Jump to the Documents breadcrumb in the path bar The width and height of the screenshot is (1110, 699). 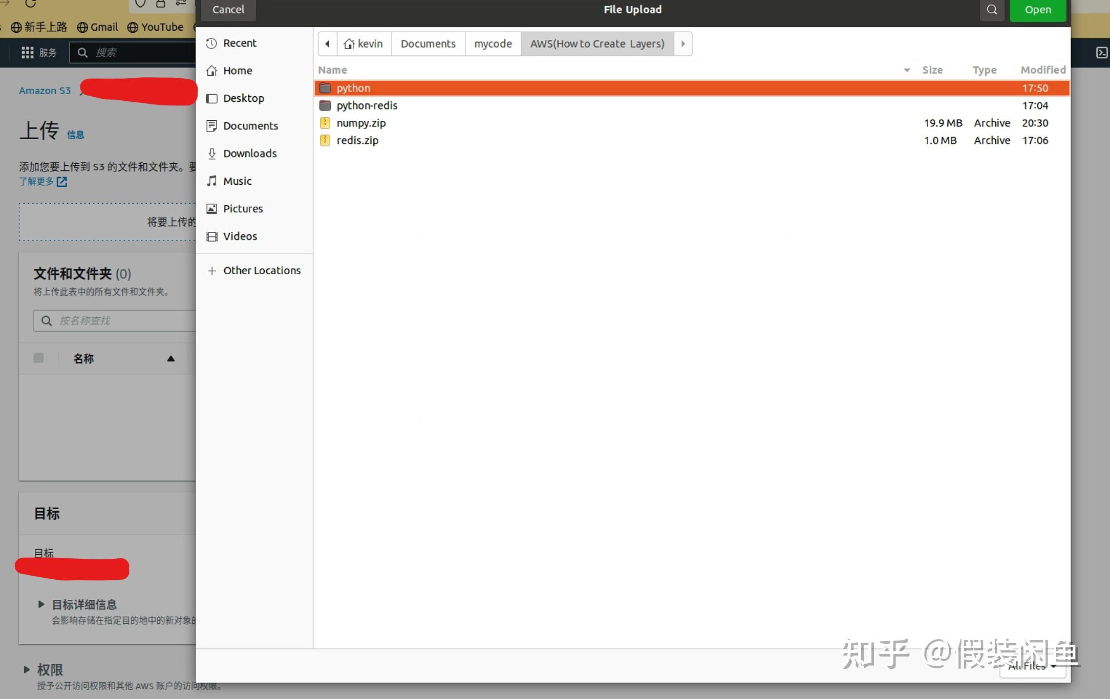click(x=428, y=44)
